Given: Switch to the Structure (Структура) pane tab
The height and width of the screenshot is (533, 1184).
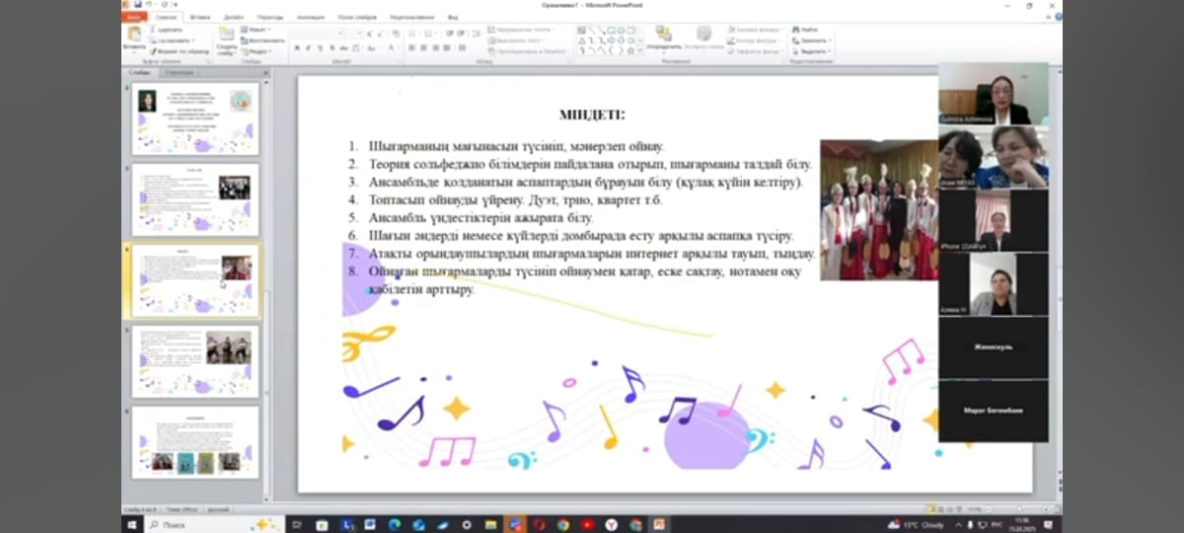Looking at the screenshot, I should point(179,72).
